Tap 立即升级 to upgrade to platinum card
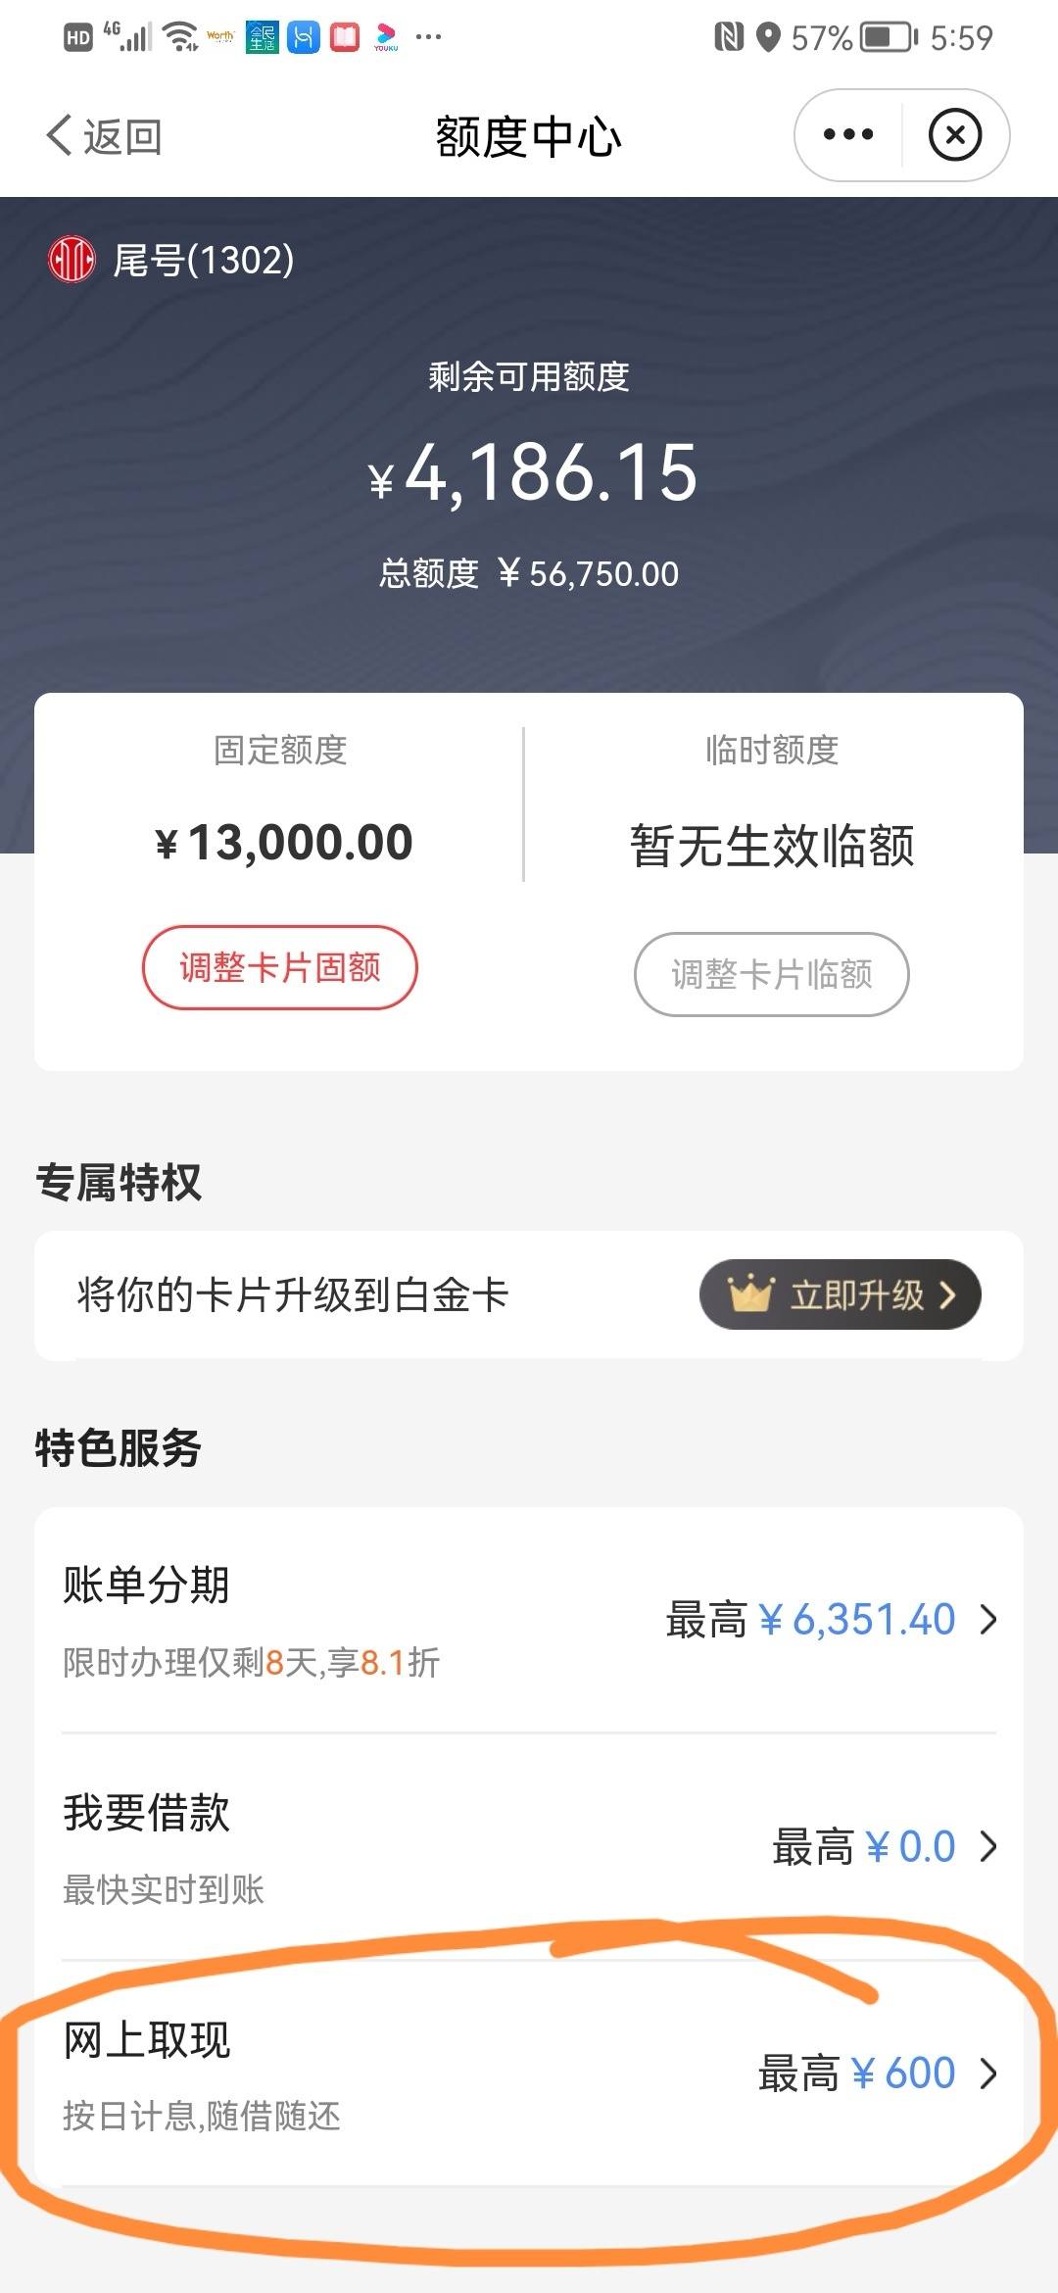Viewport: 1058px width, 2293px height. point(841,1294)
